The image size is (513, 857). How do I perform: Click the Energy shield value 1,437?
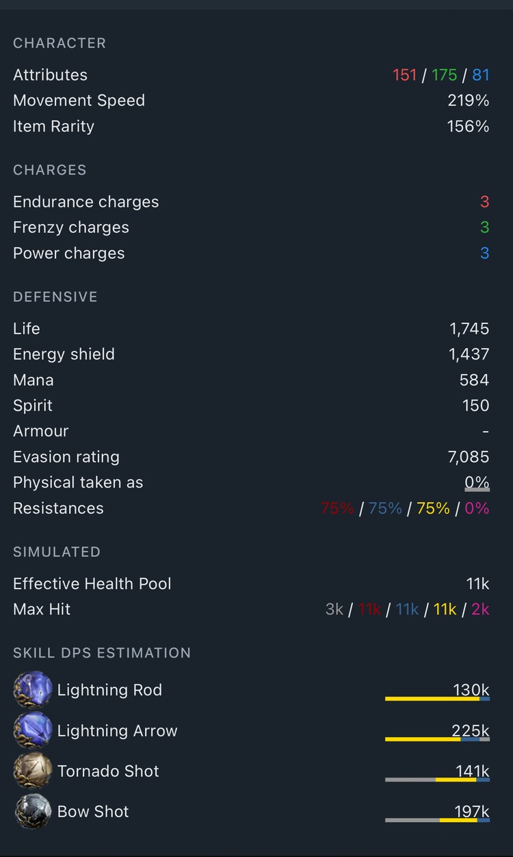[x=469, y=354]
